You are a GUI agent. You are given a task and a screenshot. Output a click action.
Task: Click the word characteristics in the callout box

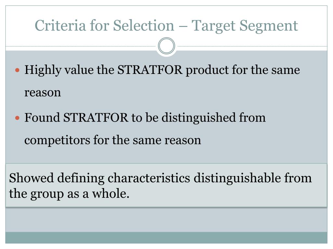(x=149, y=178)
